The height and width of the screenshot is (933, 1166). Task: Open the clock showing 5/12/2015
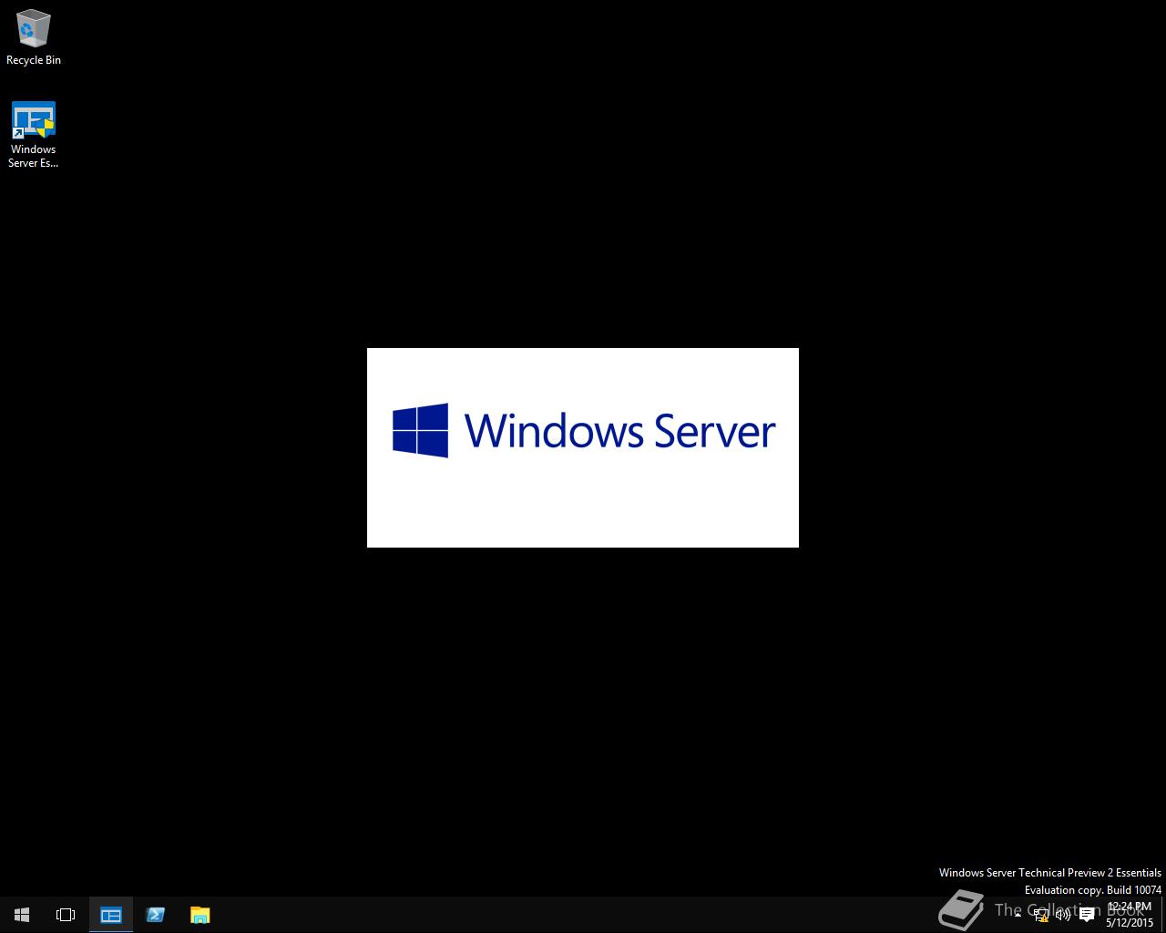tap(1130, 915)
